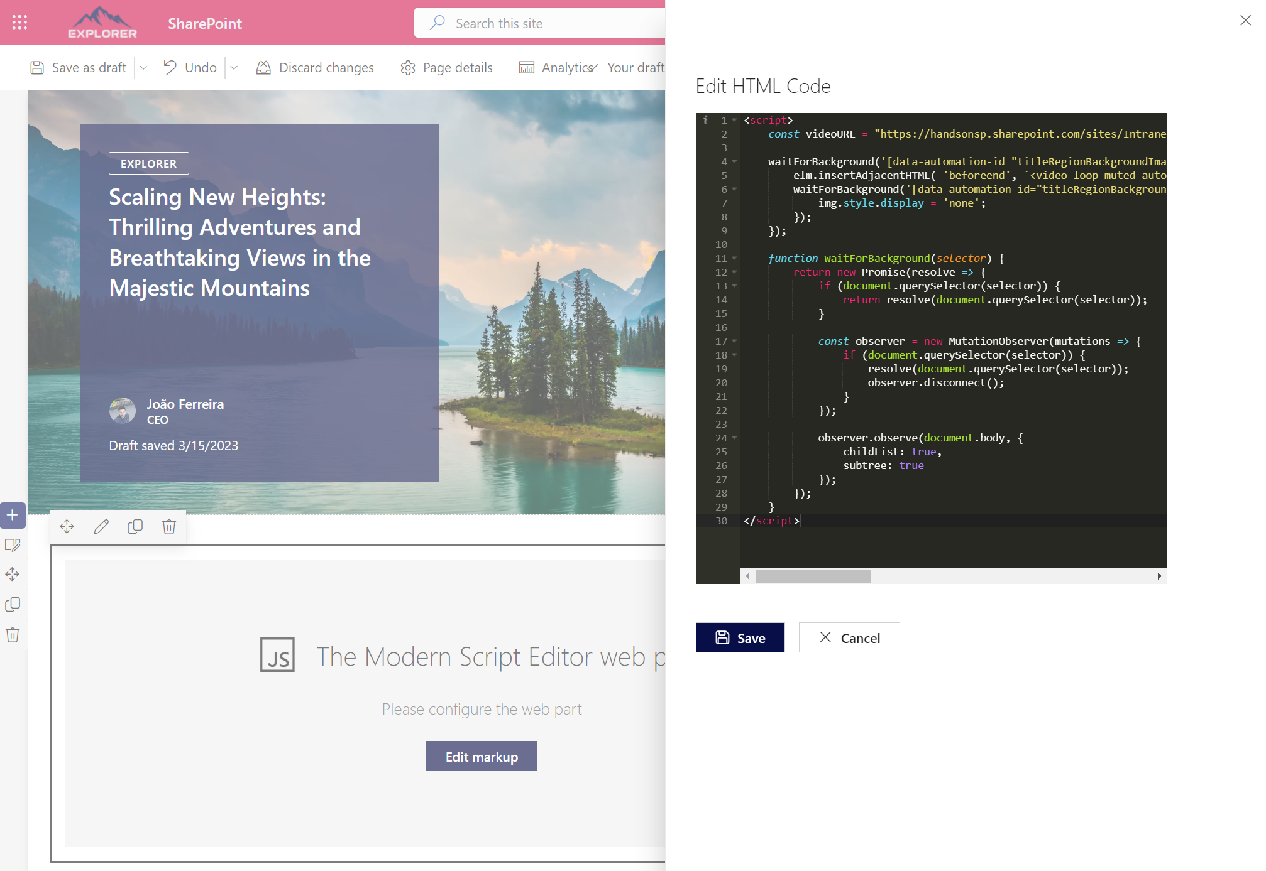Select the move web part icon
The width and height of the screenshot is (1266, 871).
67,526
